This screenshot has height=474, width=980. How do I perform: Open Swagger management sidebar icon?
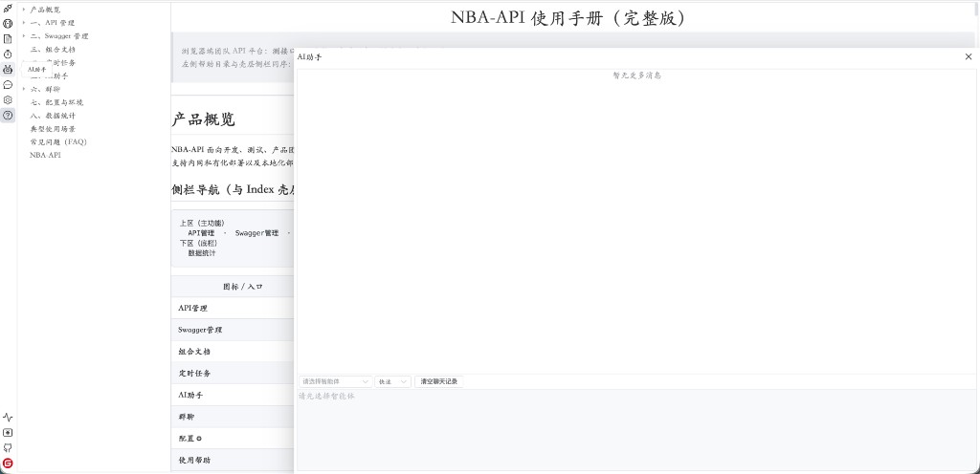click(x=8, y=24)
